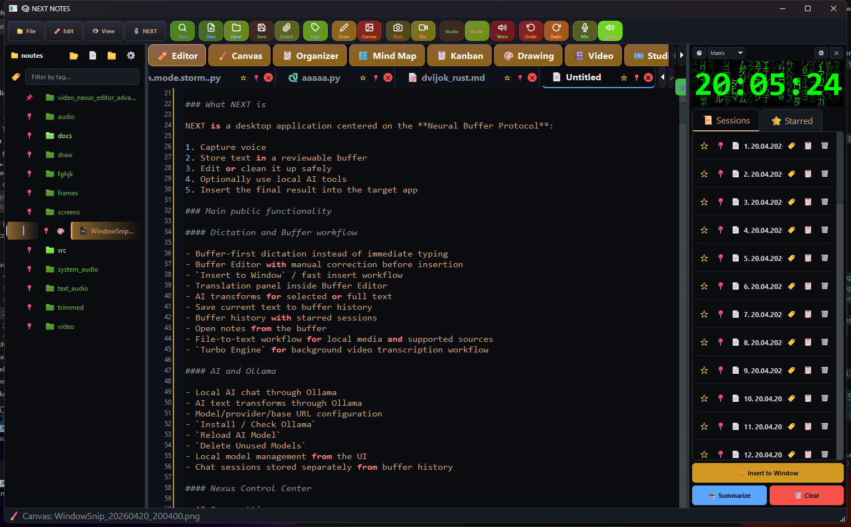Click the Draw pencil toolbar button
Image resolution: width=851 pixels, height=527 pixels.
point(344,30)
